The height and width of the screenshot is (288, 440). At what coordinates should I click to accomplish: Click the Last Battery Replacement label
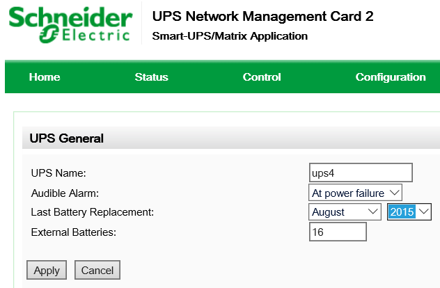coord(92,212)
